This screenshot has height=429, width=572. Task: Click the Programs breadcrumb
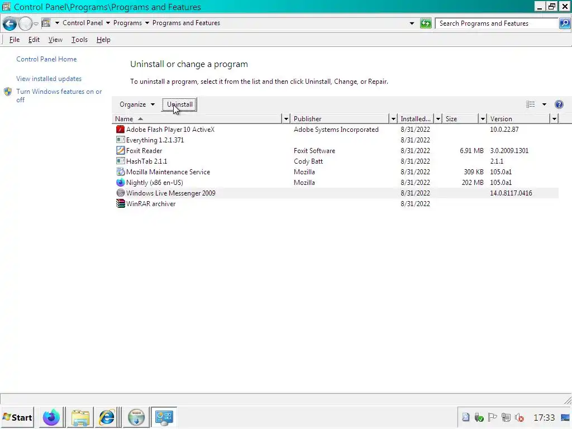[x=128, y=23]
